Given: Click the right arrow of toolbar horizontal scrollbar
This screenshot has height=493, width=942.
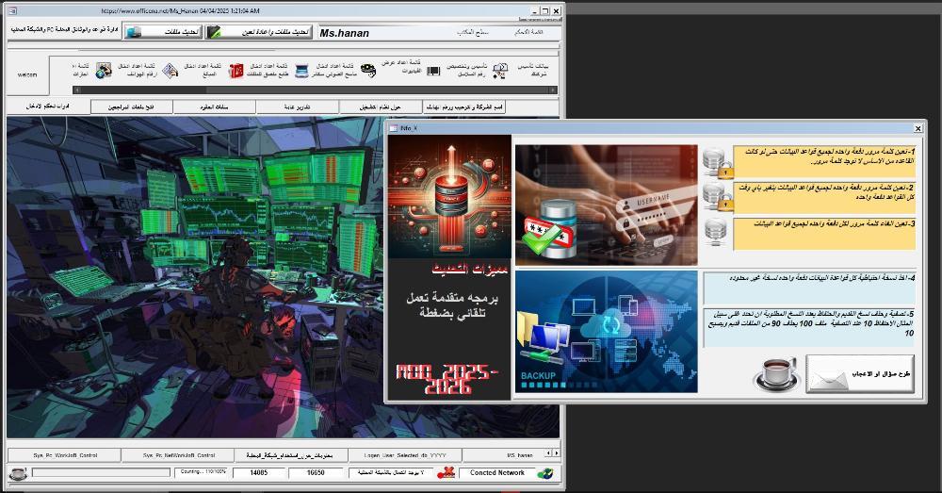Looking at the screenshot, I should (x=554, y=90).
